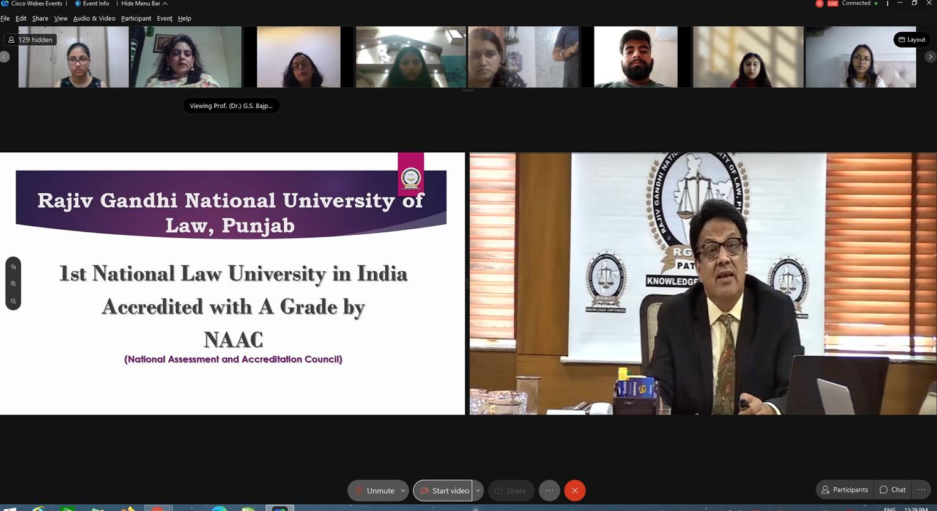Select thumbnail under the 129 hidden badge
937x511 pixels.
tap(73, 57)
